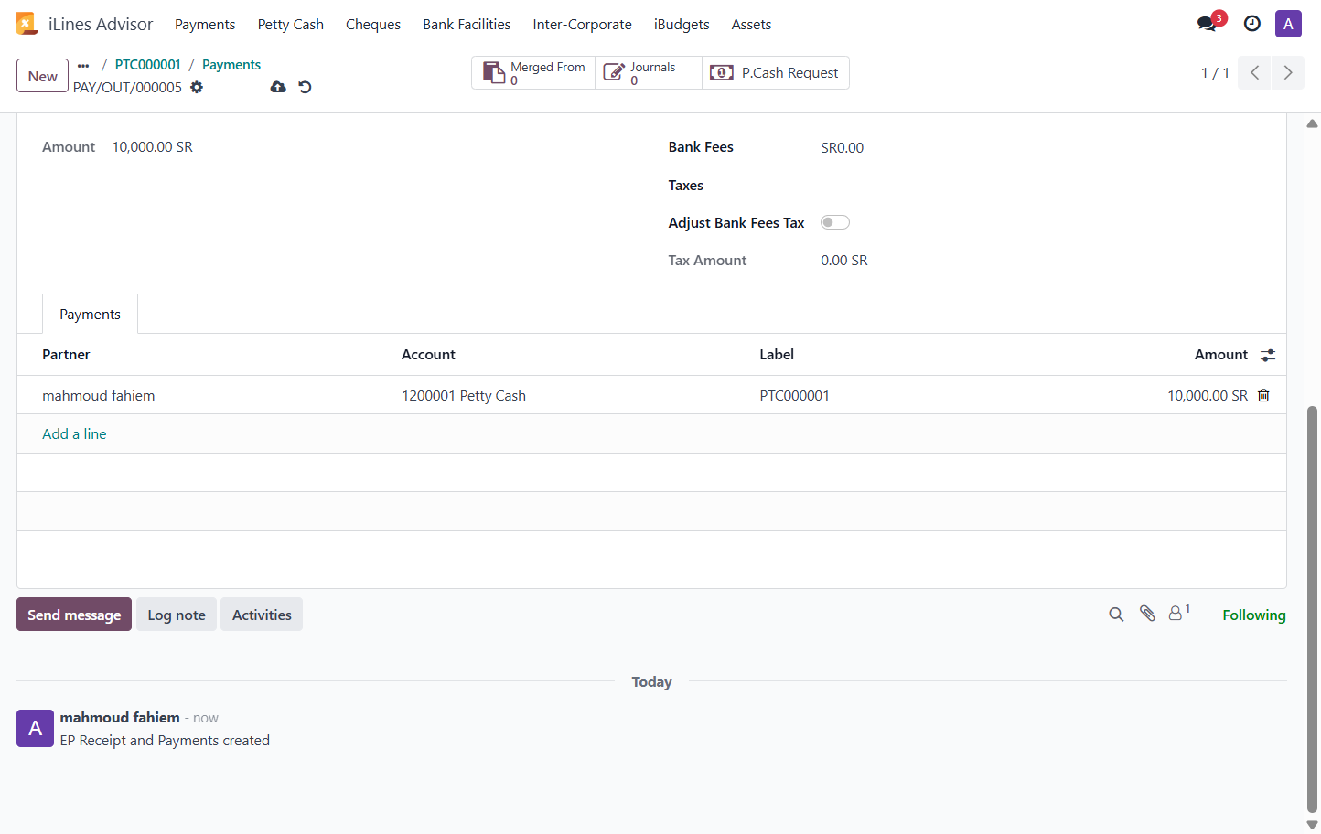Toggle Adjust Bank Fees Tax switch
This screenshot has width=1321, height=834.
(x=835, y=222)
